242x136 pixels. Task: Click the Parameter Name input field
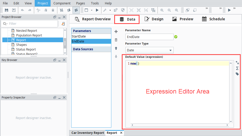click(x=149, y=37)
